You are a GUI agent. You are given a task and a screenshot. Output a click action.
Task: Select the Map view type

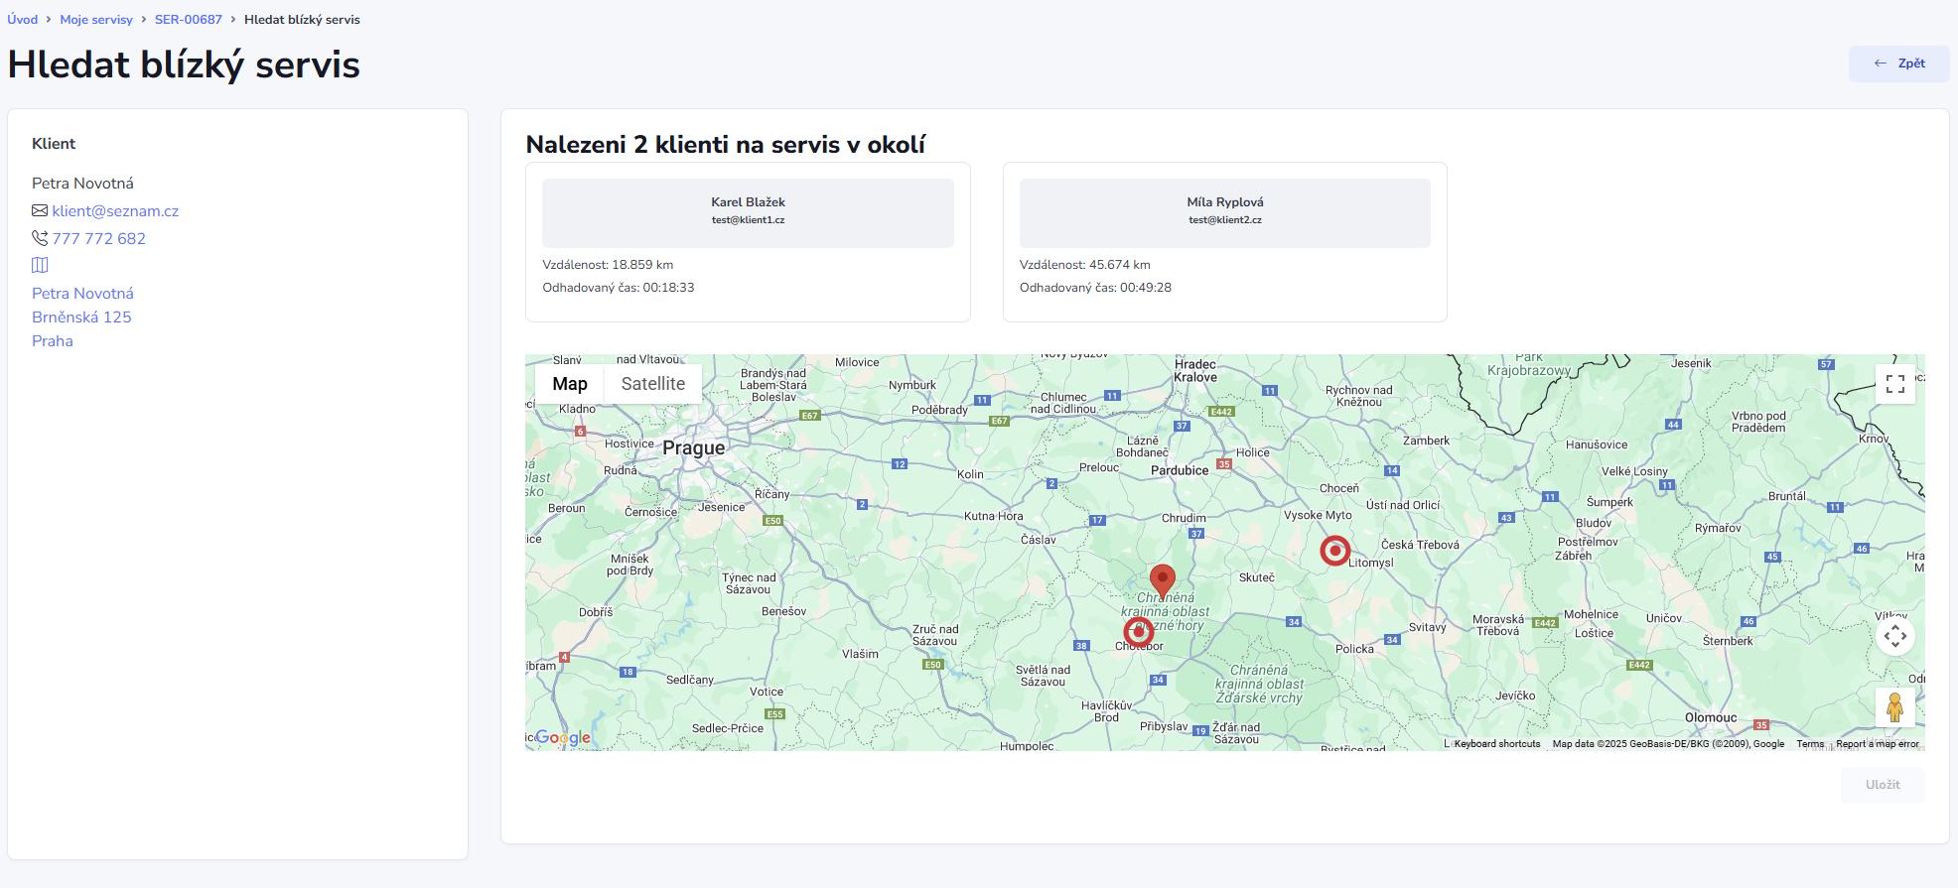tap(570, 384)
